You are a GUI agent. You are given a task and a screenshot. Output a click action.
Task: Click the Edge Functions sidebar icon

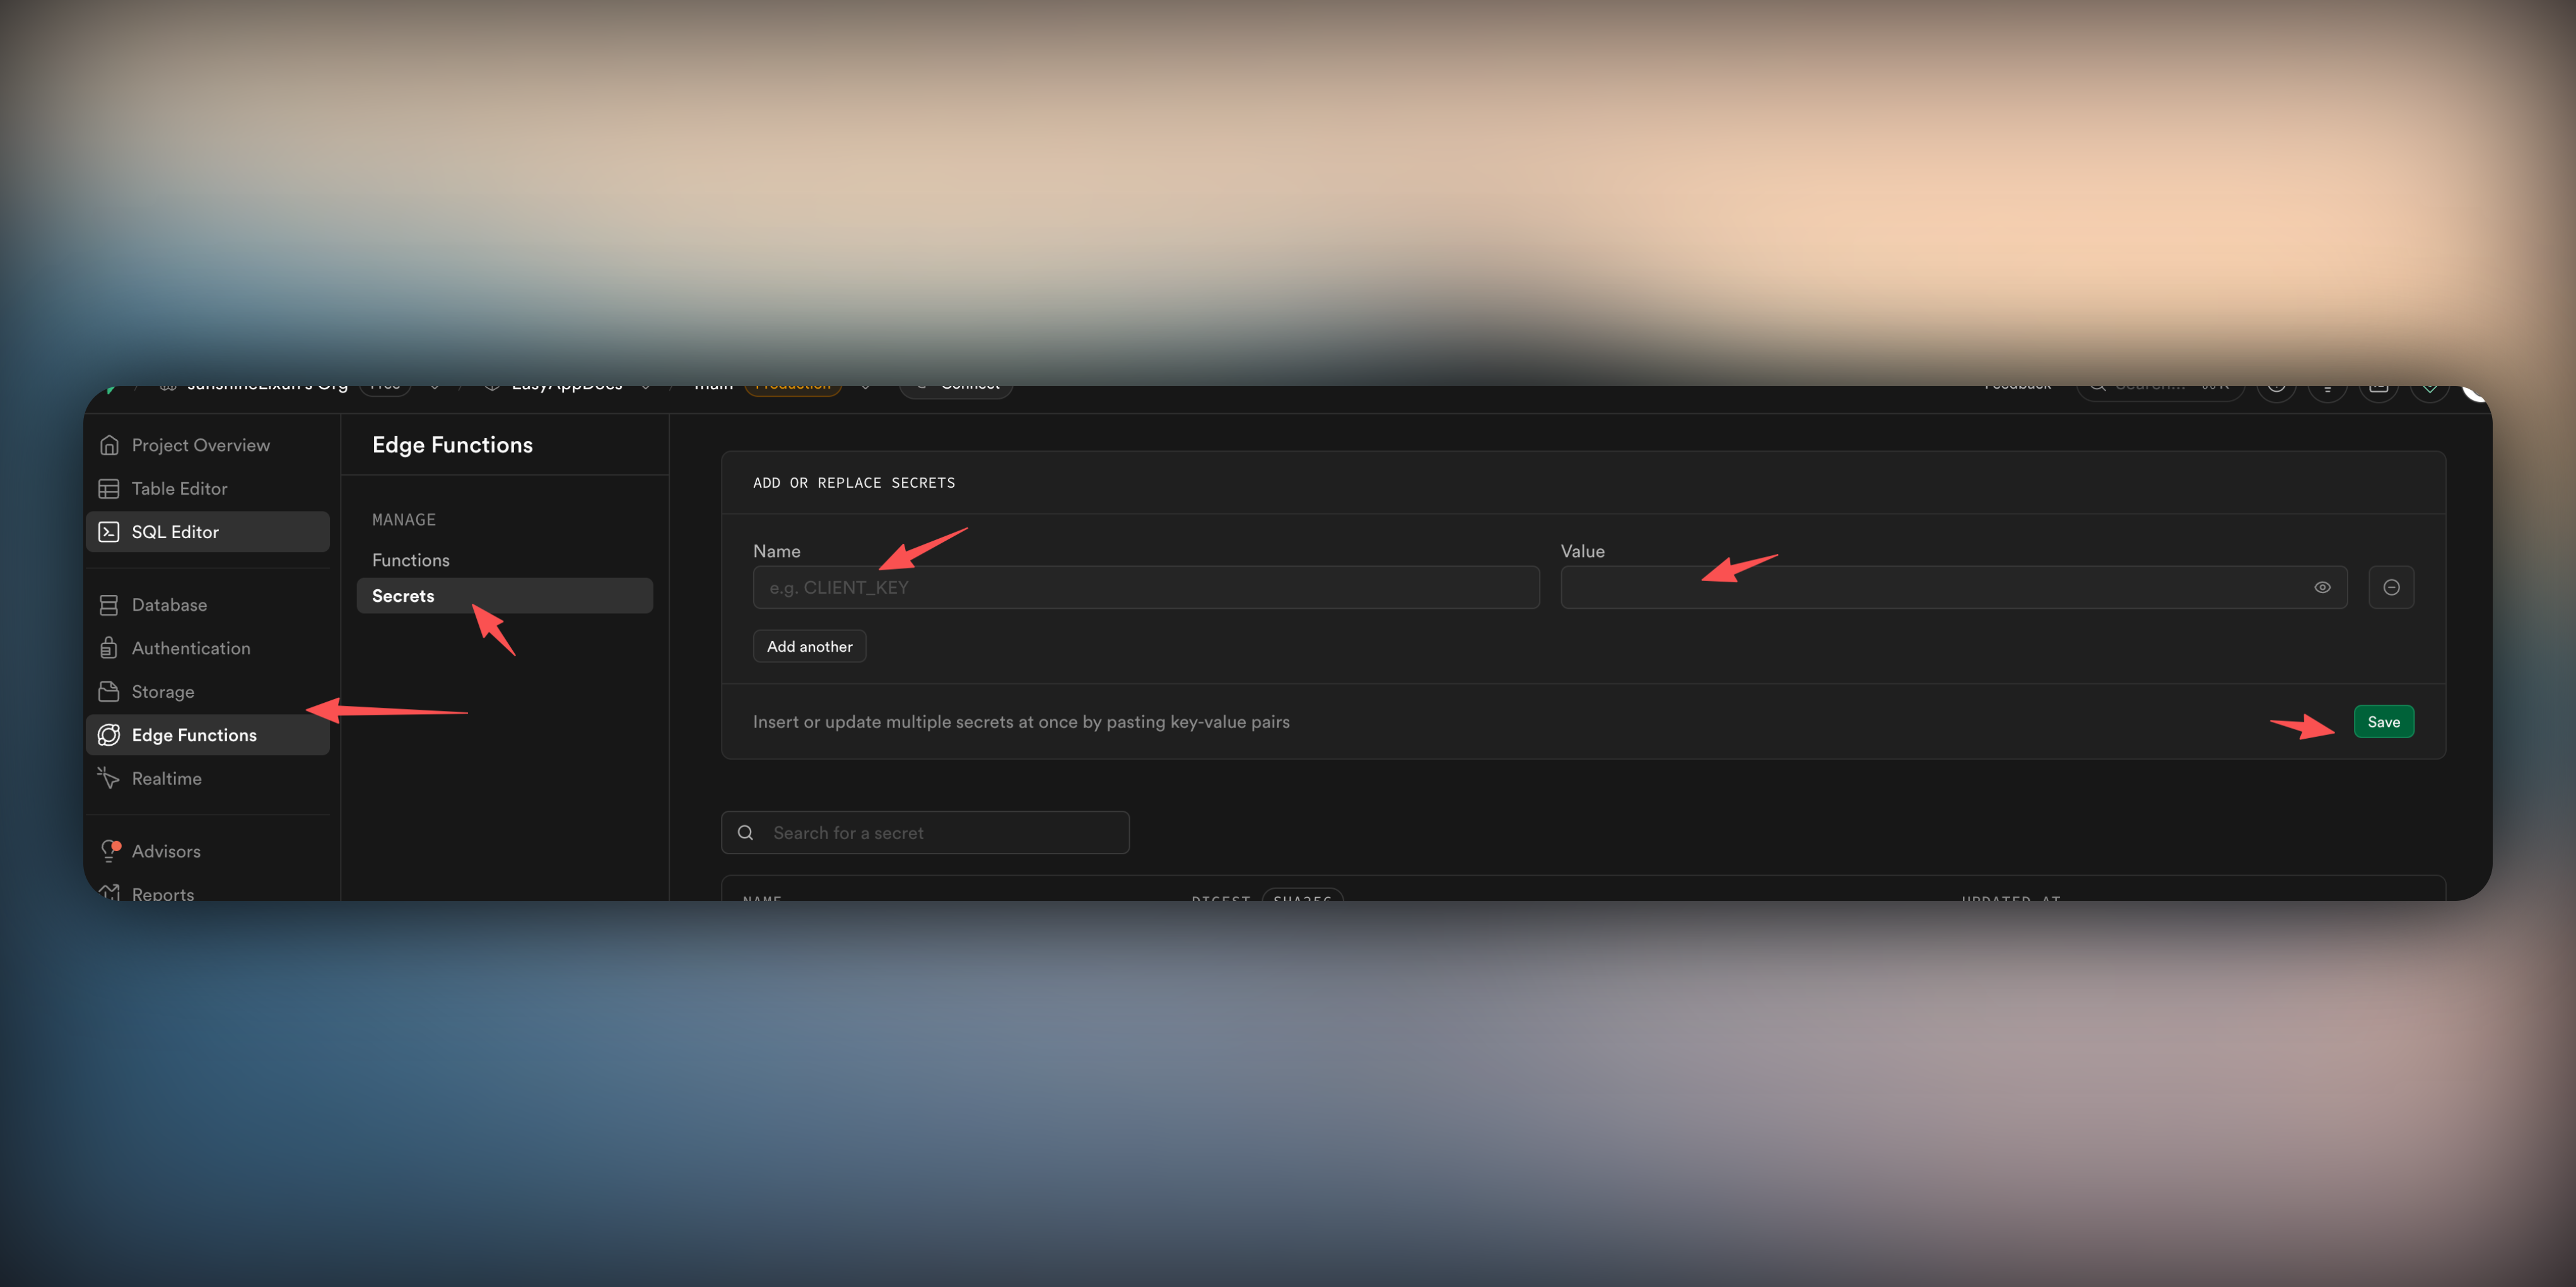[x=109, y=735]
